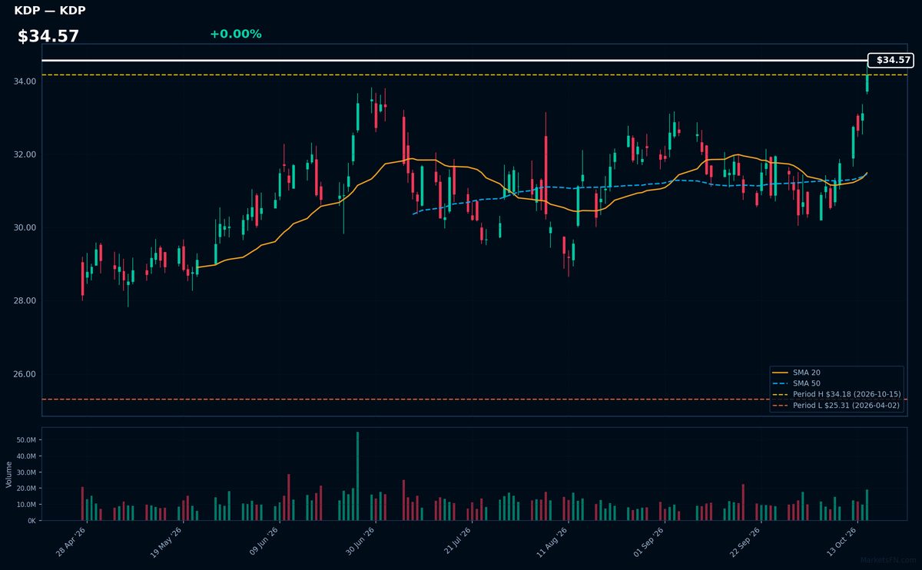922x570 pixels.
Task: Click the 01 Sep '26 date label
Action: (x=649, y=542)
